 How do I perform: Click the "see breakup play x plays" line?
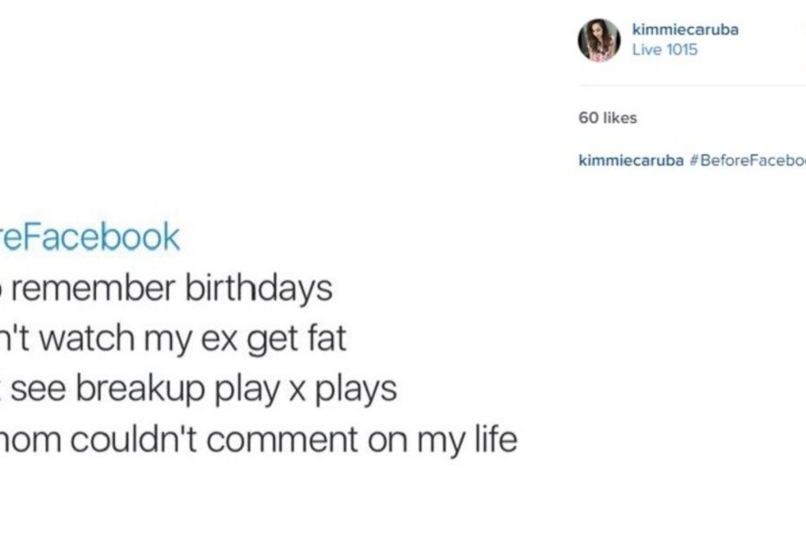[x=203, y=389]
